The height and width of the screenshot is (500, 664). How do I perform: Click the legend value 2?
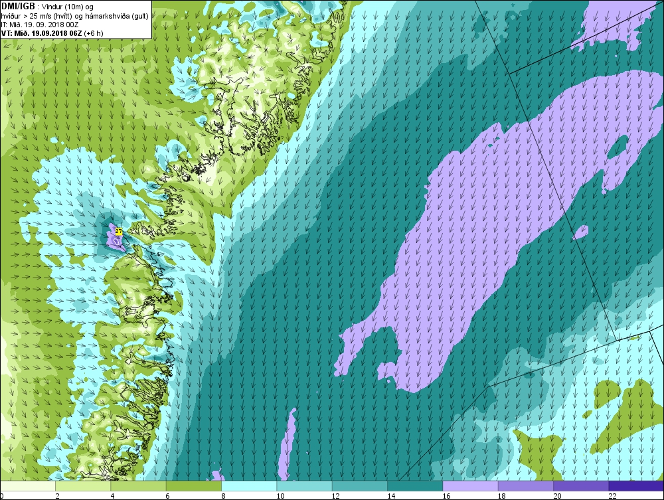pyautogui.click(x=57, y=496)
